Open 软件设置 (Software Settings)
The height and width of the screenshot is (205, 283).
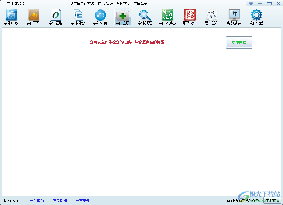[256, 17]
